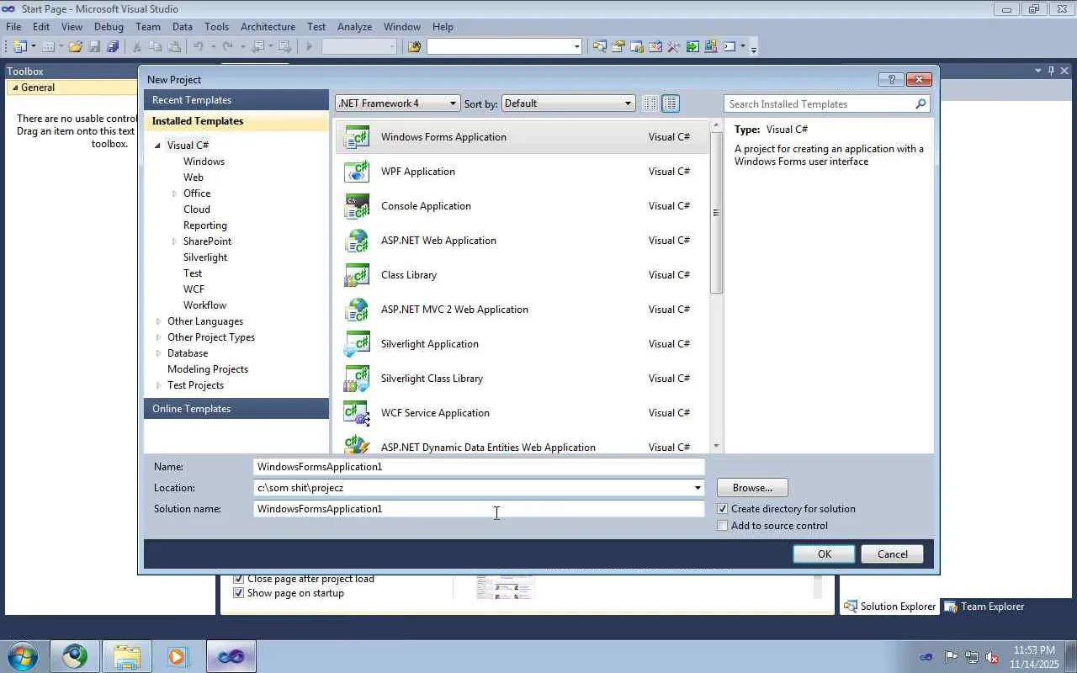This screenshot has height=673, width=1077.
Task: Click the Find in Files toolbar icon
Action: point(414,47)
